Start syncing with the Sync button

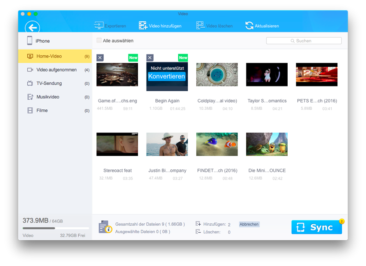point(317,227)
